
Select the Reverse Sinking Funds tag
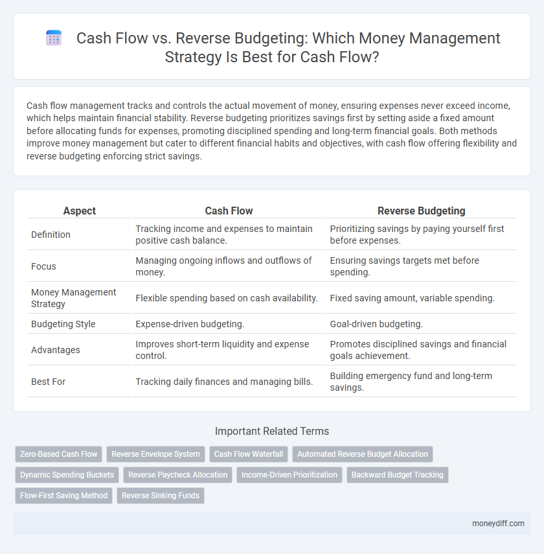pos(161,495)
